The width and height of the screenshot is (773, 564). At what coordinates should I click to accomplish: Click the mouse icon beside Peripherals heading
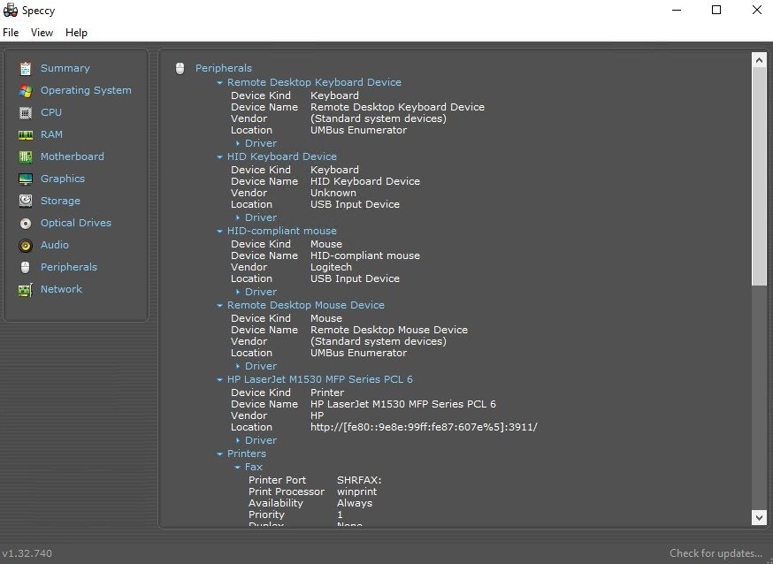pos(180,68)
